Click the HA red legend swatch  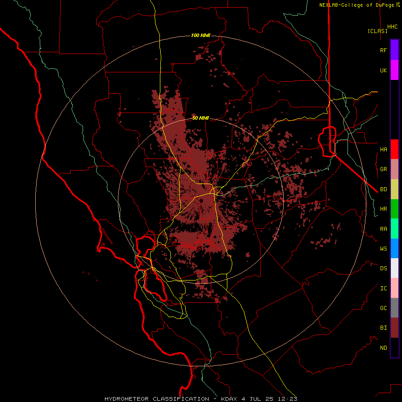click(394, 149)
